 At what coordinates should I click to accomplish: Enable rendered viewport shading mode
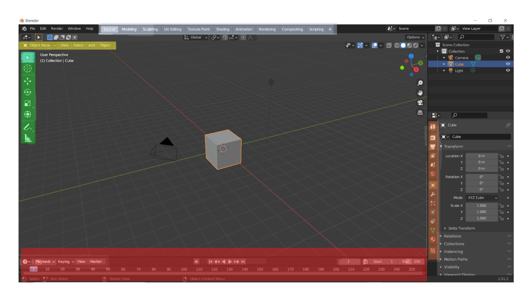(415, 45)
